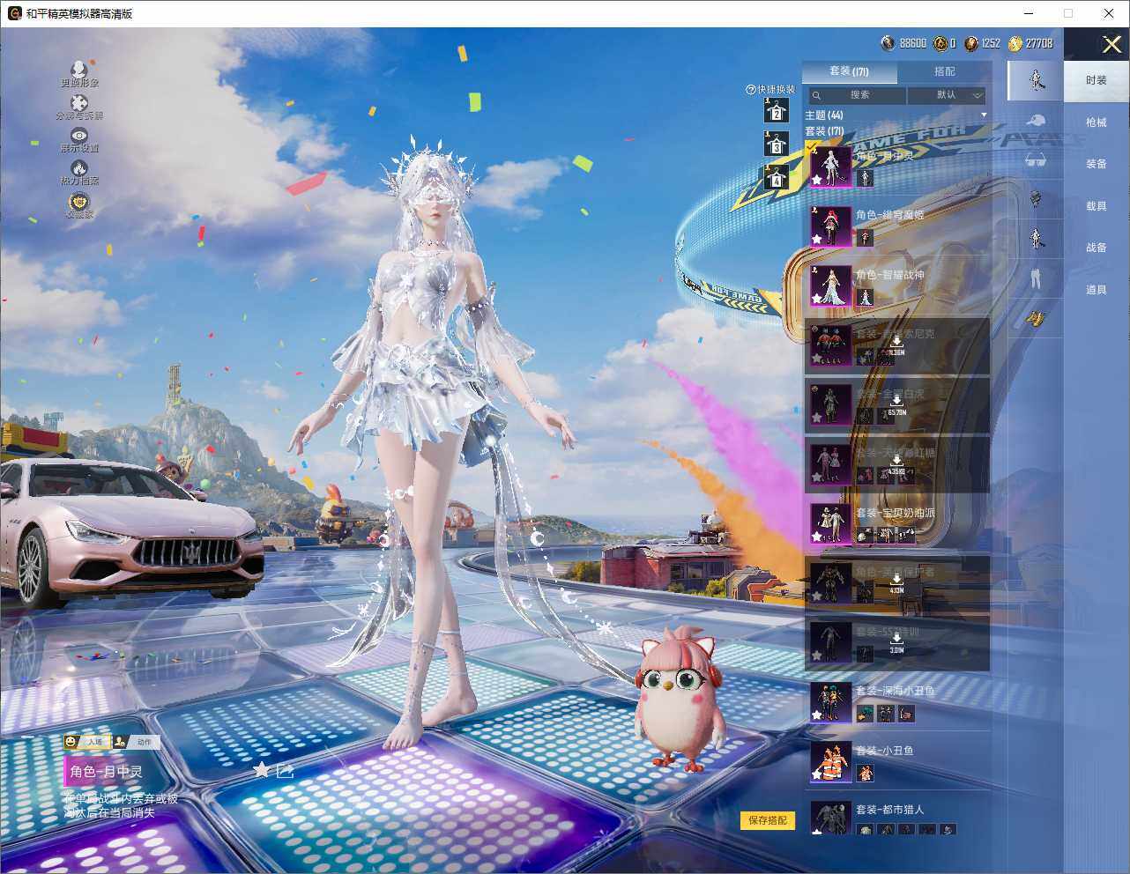Open the 更换形象 avatar change icon
Image resolution: width=1130 pixels, height=874 pixels.
(x=79, y=69)
